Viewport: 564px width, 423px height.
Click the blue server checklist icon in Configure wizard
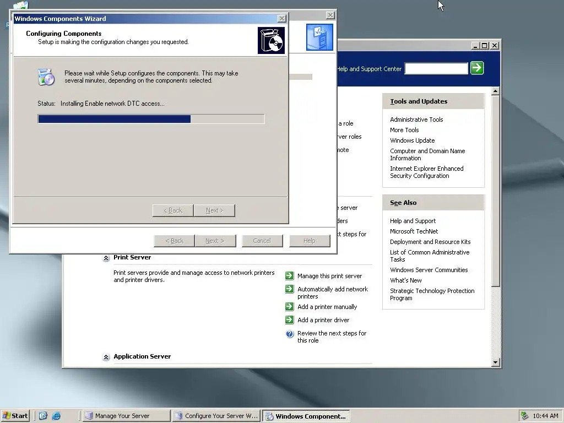(319, 37)
